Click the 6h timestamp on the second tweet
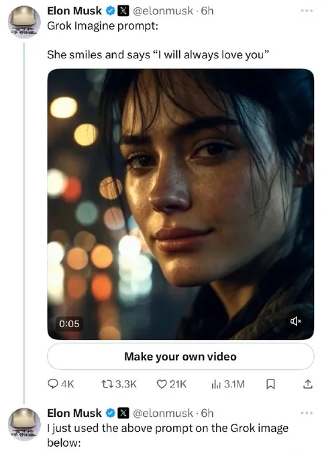322x454 pixels. pyautogui.click(x=207, y=413)
